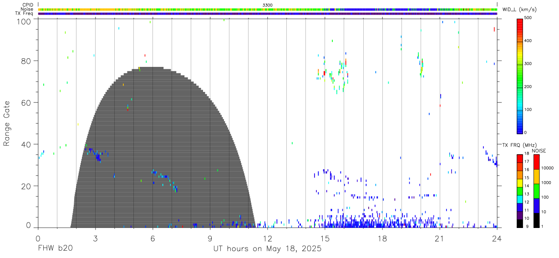This screenshot has height=258, width=559.
Task: Click the 400 tick on the width colorbar
Action: (528, 41)
